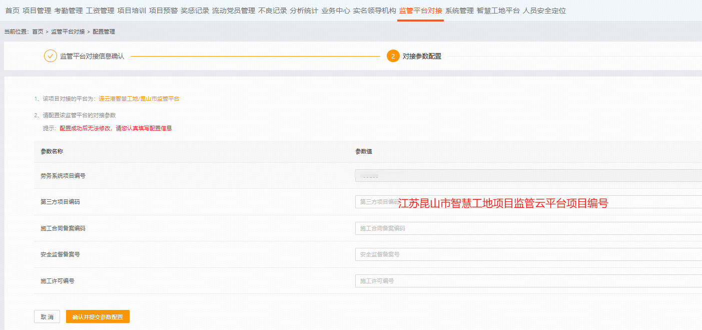Switch to the 监管平台对接 tab
The height and width of the screenshot is (330, 702).
pyautogui.click(x=420, y=11)
